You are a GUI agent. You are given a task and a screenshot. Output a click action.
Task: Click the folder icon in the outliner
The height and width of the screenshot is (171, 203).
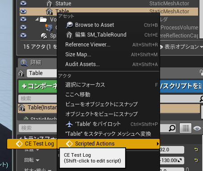click(43, 20)
